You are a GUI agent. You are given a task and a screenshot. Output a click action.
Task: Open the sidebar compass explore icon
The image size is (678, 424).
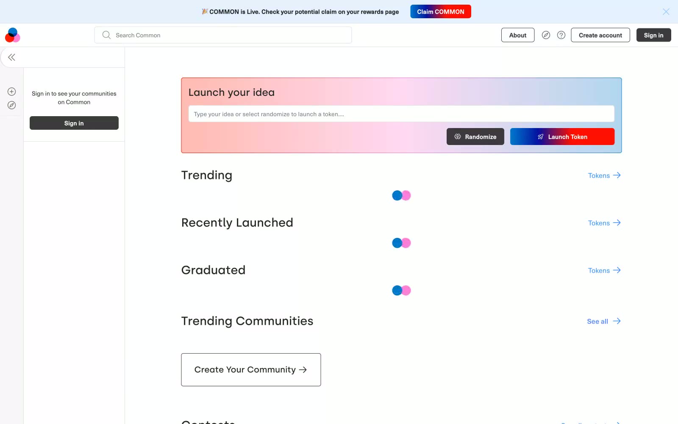12,105
